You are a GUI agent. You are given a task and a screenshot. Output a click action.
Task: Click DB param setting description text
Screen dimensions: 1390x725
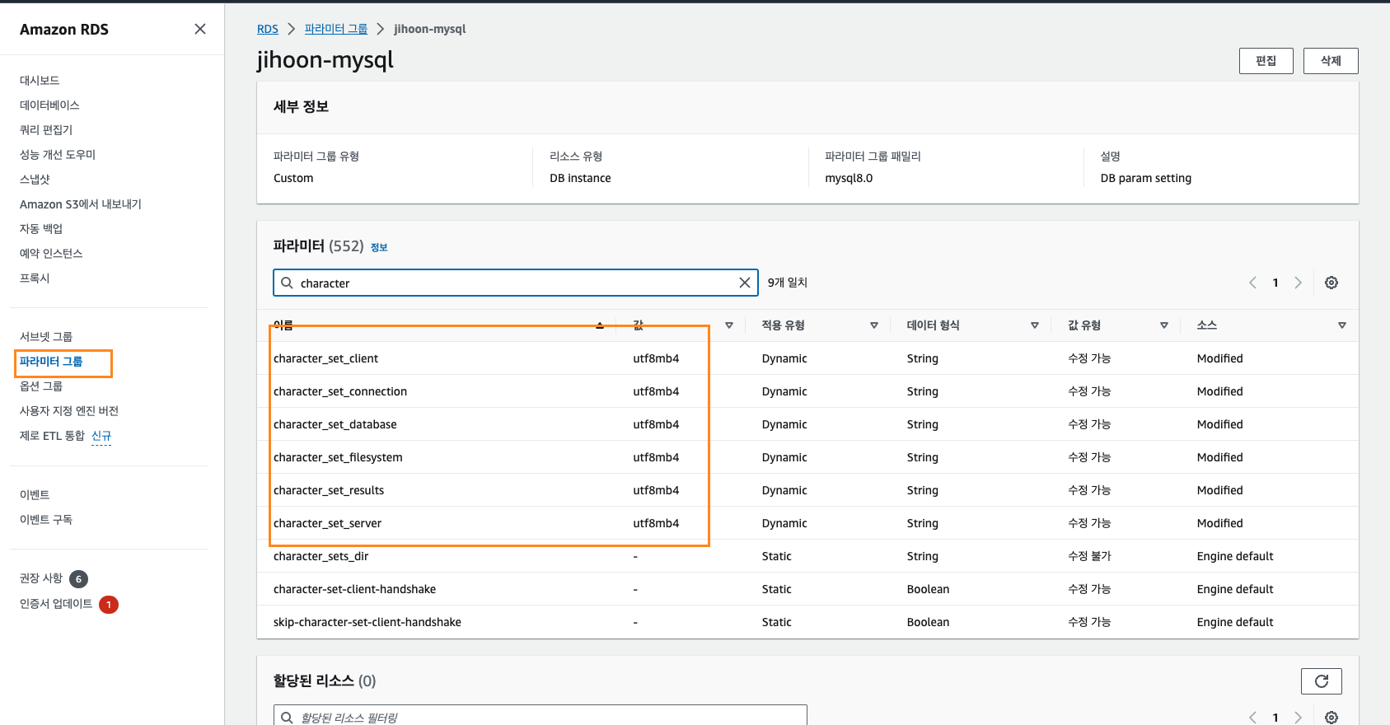[x=1146, y=178]
